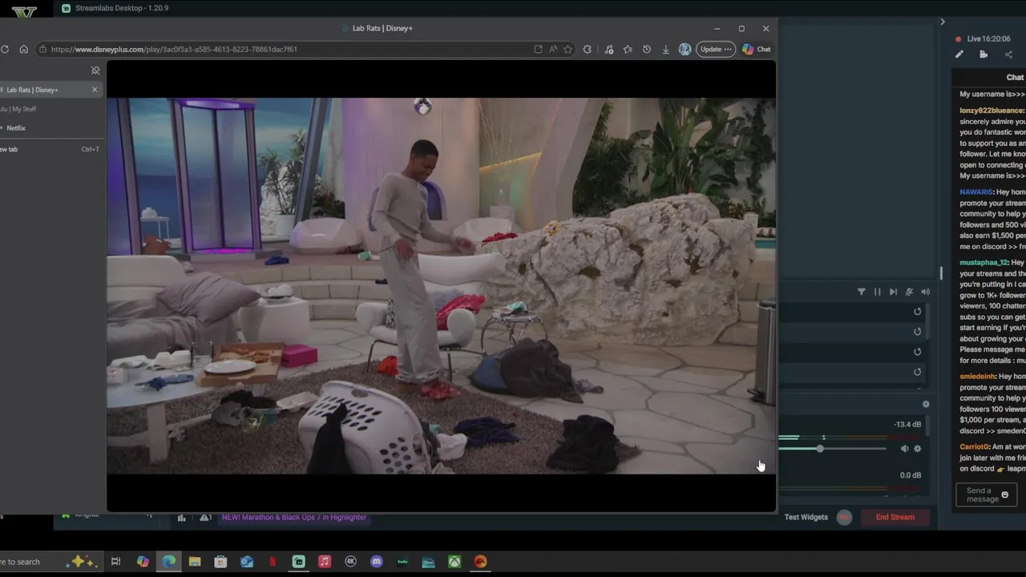Viewport: 1026px width, 577px height.
Task: Open Copilot from the taskbar
Action: 143,562
